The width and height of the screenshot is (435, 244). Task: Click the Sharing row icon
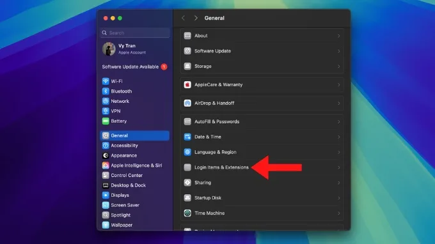click(x=187, y=183)
